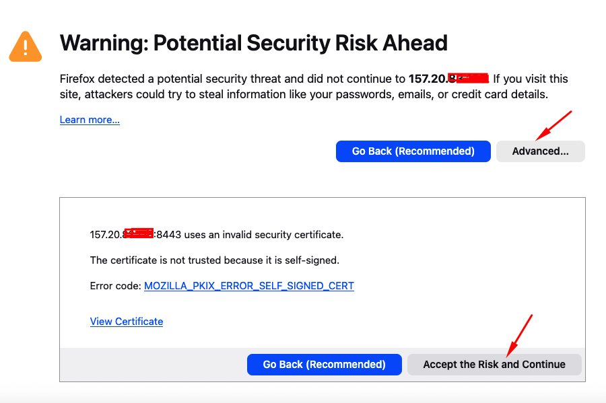Click the orange warning triangle icon
This screenshot has width=606, height=403.
coord(25,46)
